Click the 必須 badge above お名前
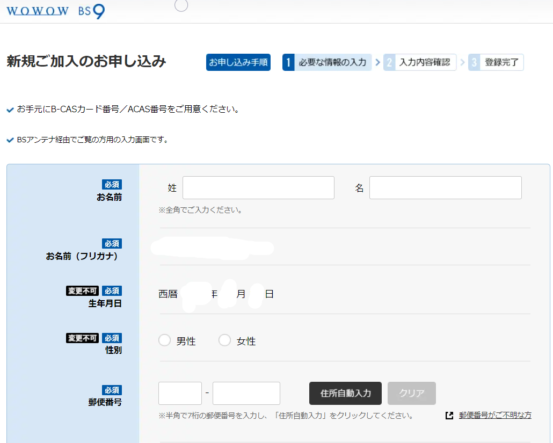Image resolution: width=553 pixels, height=443 pixels. point(112,184)
